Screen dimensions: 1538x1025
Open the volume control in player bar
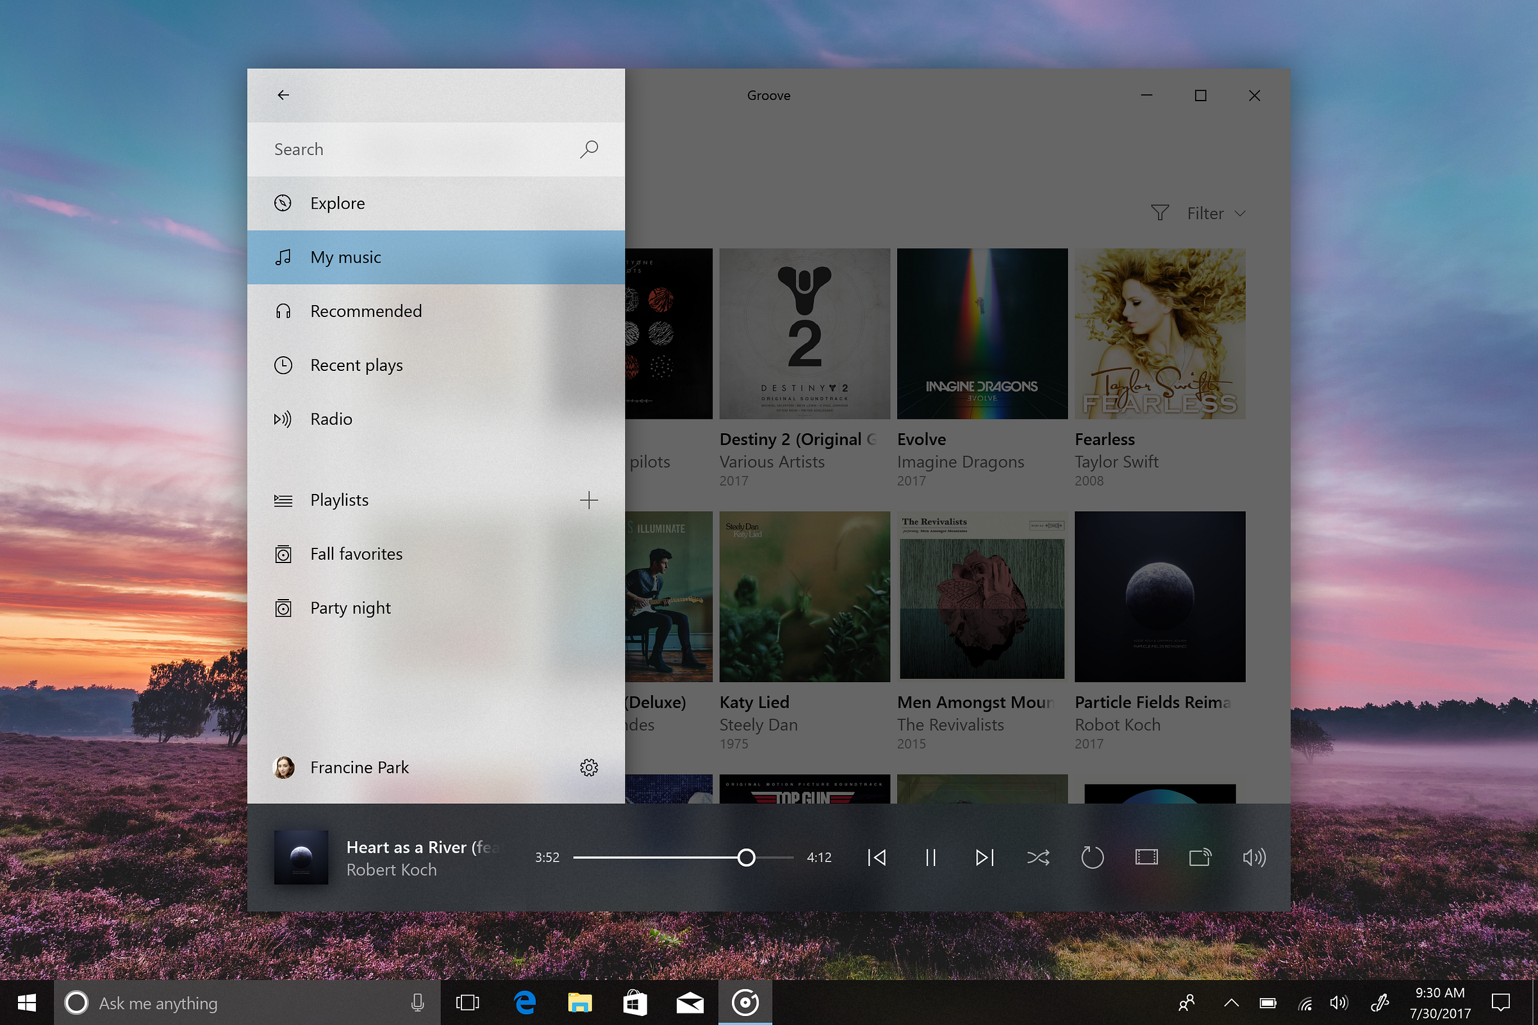pos(1253,857)
